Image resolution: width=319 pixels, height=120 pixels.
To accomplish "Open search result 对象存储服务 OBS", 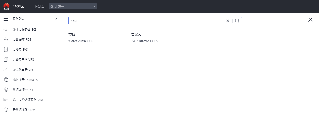I will (x=81, y=41).
